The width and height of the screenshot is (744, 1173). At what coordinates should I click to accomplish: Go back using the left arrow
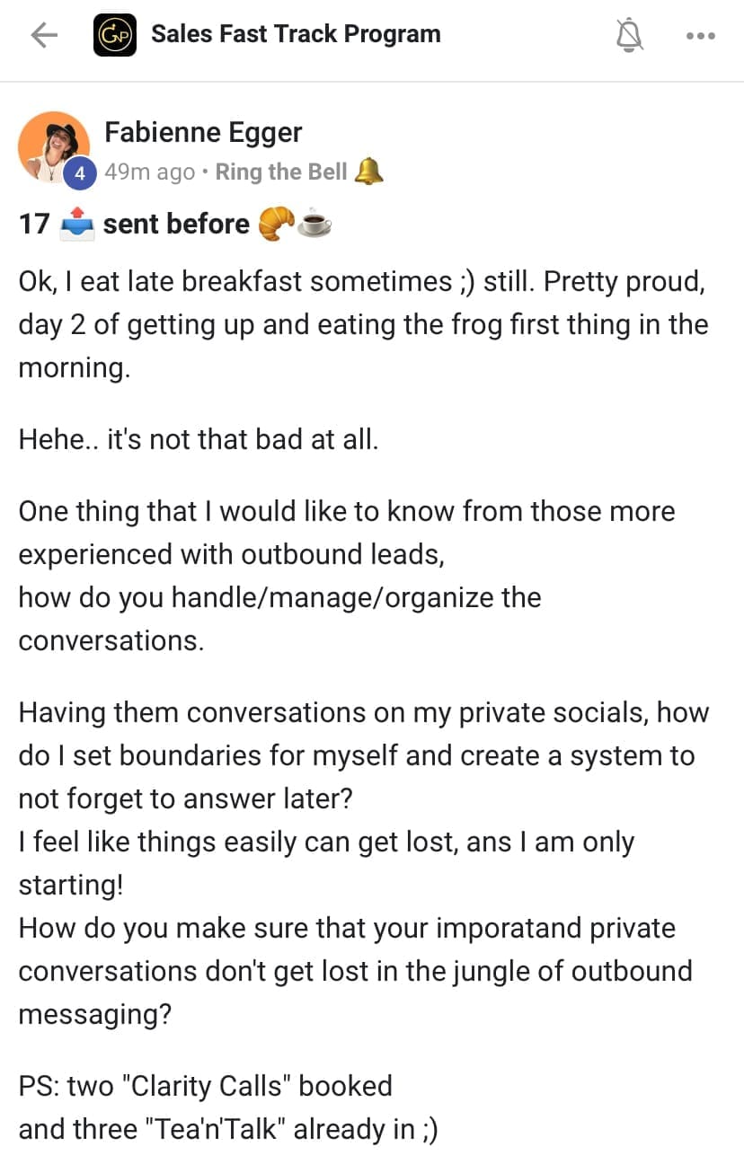(x=43, y=36)
